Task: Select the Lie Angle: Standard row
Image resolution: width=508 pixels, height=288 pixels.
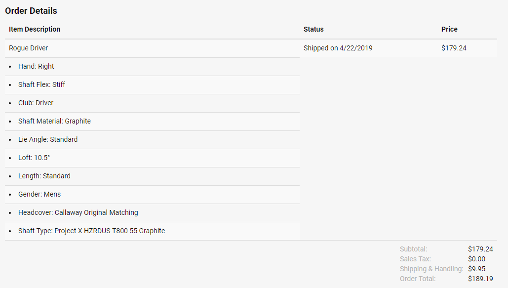Action: click(x=48, y=139)
